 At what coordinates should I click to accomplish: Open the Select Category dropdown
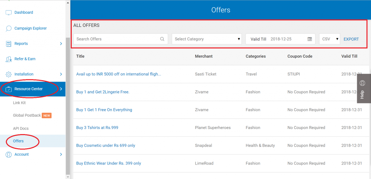pos(207,39)
